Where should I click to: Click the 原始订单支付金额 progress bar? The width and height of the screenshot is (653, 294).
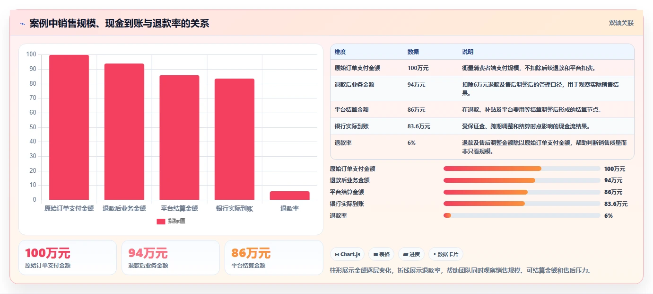(522, 169)
